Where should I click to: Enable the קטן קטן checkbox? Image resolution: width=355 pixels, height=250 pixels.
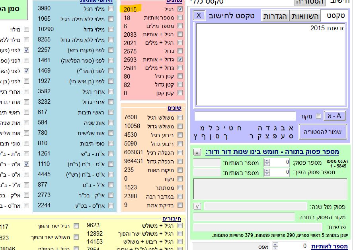tap(180, 93)
